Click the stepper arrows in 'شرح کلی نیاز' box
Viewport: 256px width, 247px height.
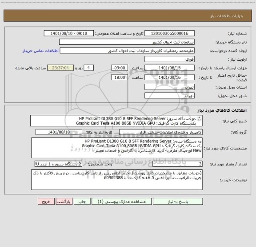click(199, 119)
